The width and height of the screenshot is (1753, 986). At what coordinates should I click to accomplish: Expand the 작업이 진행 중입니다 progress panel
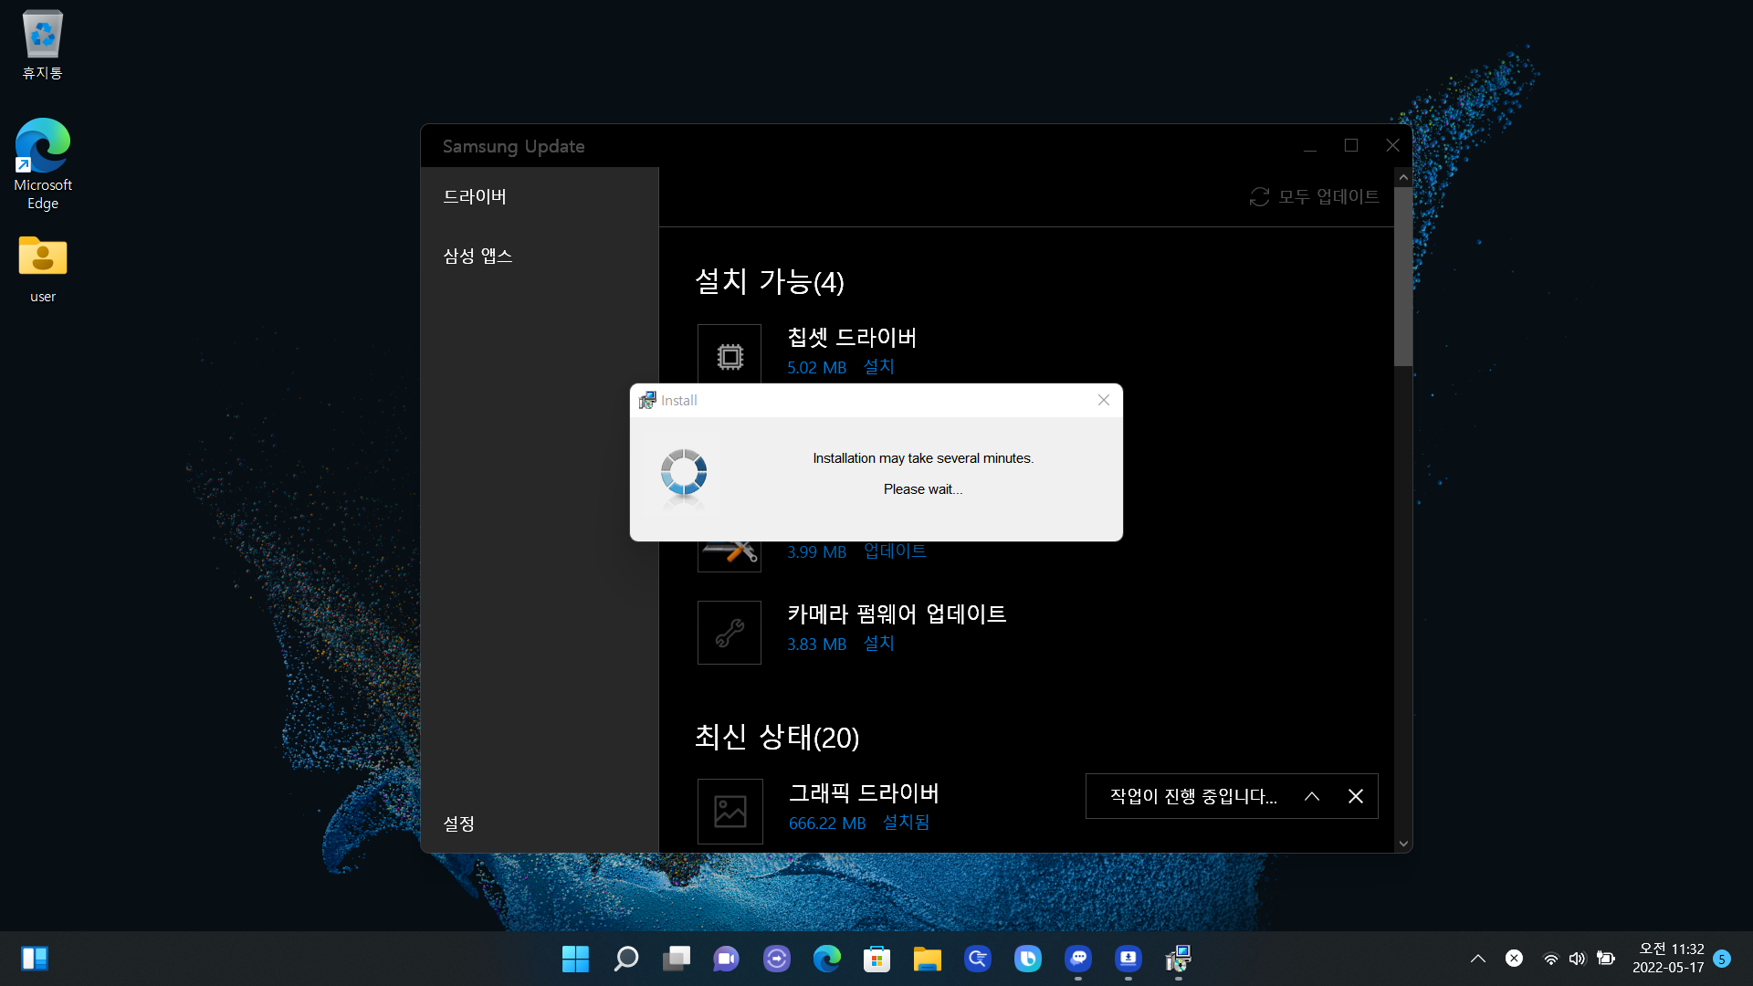(x=1312, y=796)
